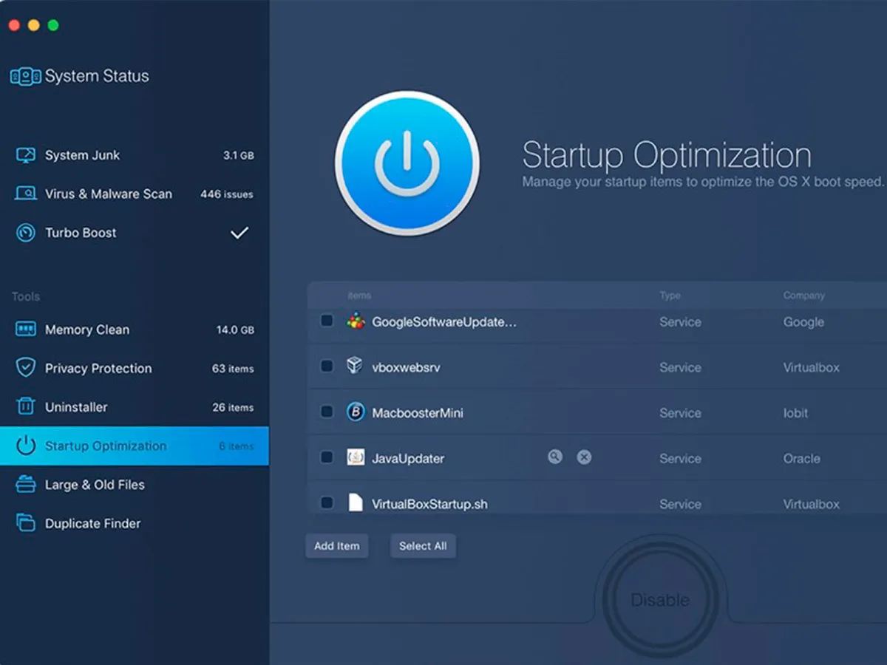Image resolution: width=887 pixels, height=665 pixels.
Task: Select the Uninstaller trash icon
Action: [26, 406]
